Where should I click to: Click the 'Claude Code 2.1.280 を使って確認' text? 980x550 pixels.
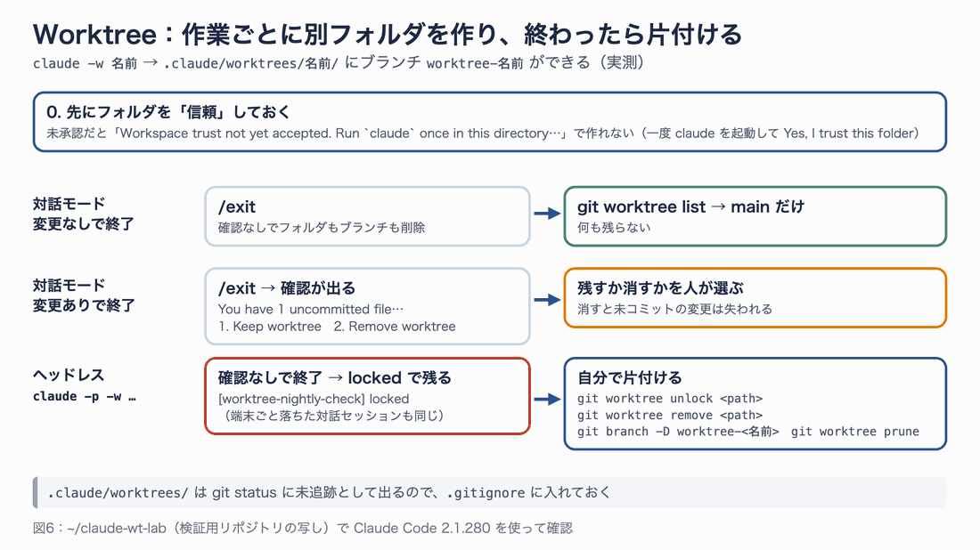click(463, 528)
